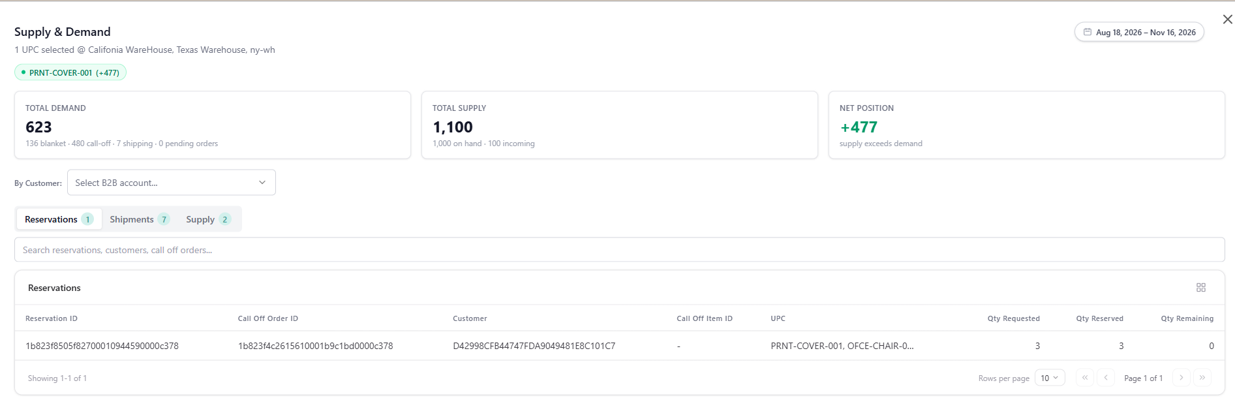Select the Reservations tab
The height and width of the screenshot is (413, 1235).
[59, 219]
